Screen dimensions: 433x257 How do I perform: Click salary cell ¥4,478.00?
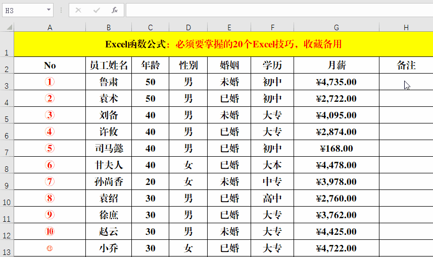336,165
